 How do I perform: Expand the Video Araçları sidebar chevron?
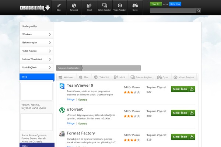coord(50,51)
